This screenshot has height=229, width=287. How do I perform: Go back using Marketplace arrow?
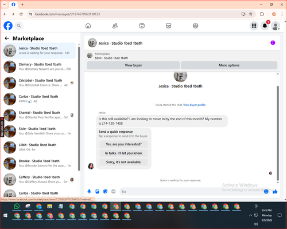(7, 38)
